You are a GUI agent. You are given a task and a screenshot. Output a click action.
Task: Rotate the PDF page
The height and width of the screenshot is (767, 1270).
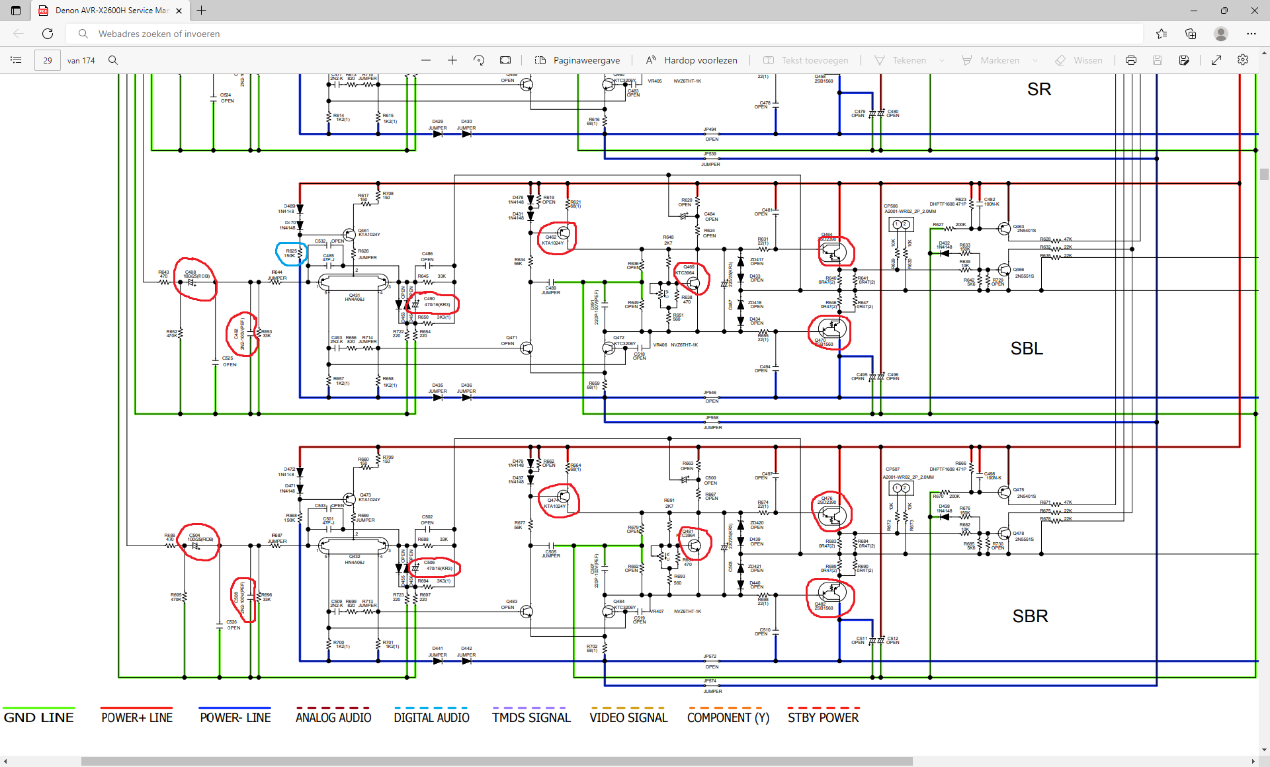pyautogui.click(x=479, y=60)
